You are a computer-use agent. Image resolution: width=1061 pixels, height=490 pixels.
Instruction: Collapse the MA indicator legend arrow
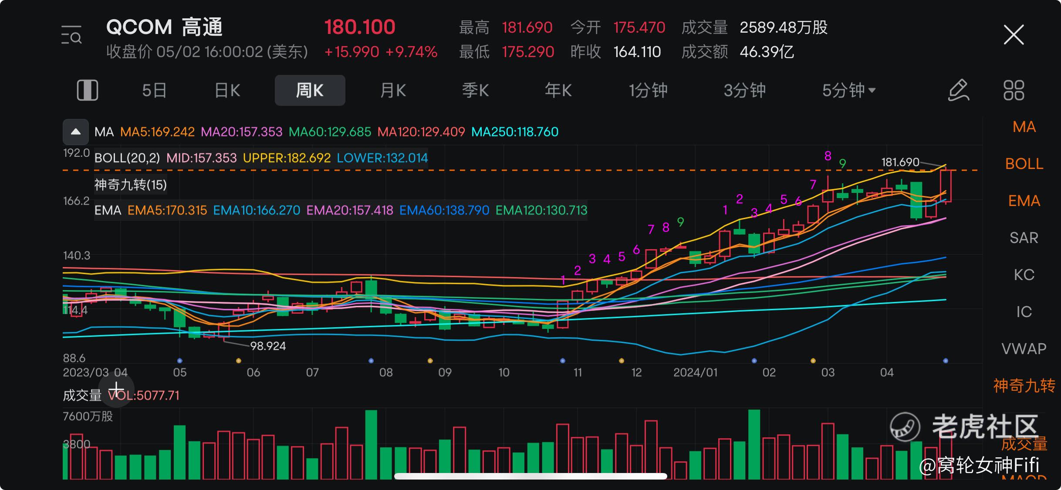pyautogui.click(x=76, y=132)
